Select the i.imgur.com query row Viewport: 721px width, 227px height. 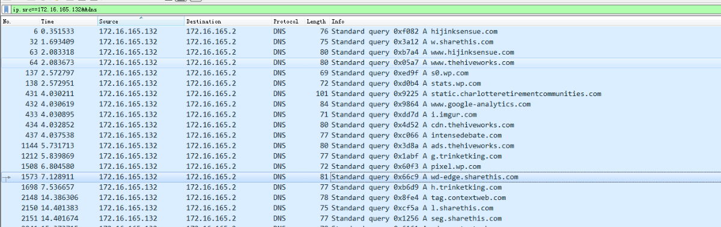[360, 115]
